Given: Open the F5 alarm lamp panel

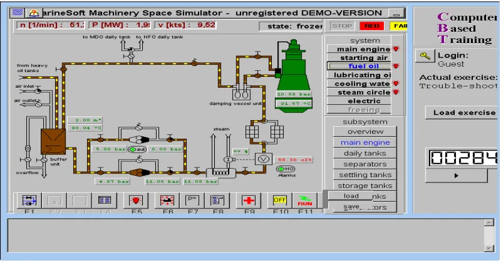Looking at the screenshot, I should [136, 201].
